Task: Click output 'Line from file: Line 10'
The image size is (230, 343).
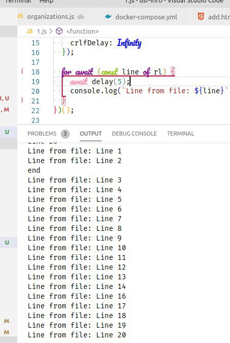Action: coord(77,248)
